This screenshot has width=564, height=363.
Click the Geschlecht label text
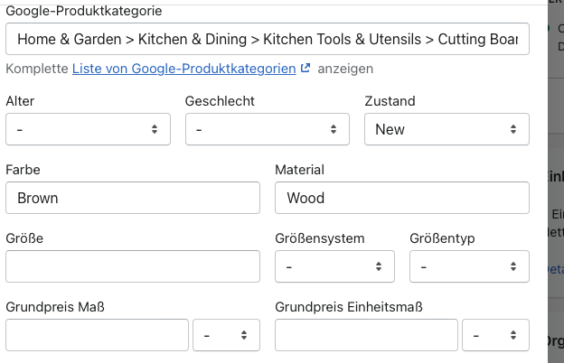coord(218,101)
